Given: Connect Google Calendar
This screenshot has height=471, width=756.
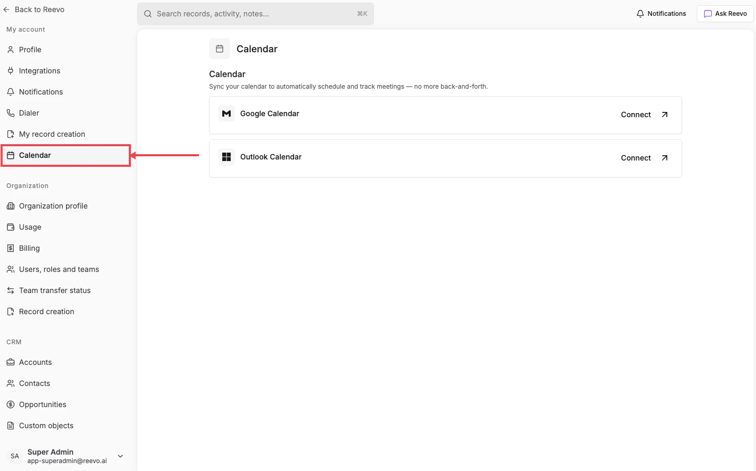Looking at the screenshot, I should point(644,115).
